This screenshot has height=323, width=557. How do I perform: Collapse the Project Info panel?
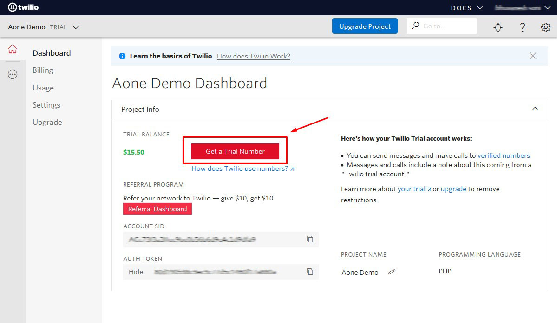tap(535, 109)
